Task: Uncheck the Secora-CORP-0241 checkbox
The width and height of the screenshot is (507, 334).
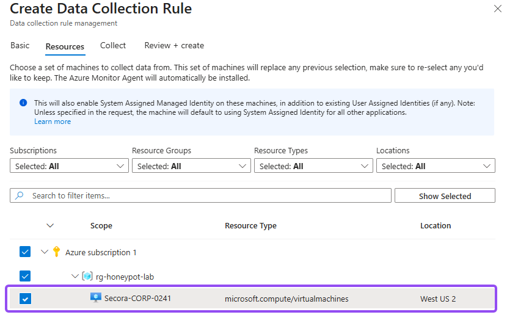Action: (x=25, y=299)
